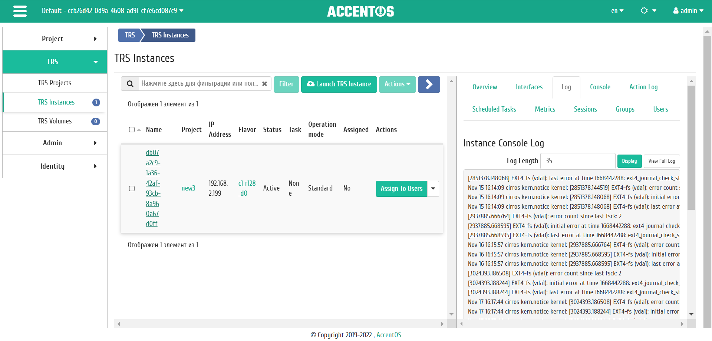Click the Log Length input field
This screenshot has height=341, width=712.
(x=578, y=161)
